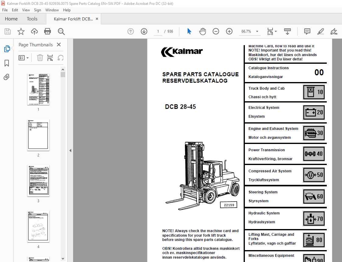Open Fill & Sign tool
Viewport: 342px width, 262px height.
click(x=334, y=31)
